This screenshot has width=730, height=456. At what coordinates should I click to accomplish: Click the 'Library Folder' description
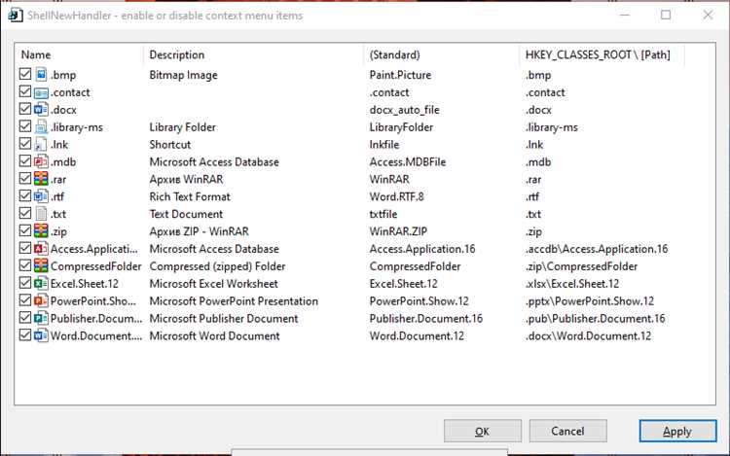183,127
